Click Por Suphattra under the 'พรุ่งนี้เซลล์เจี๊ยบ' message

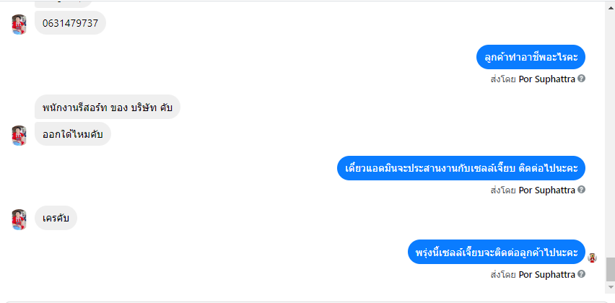point(546,274)
